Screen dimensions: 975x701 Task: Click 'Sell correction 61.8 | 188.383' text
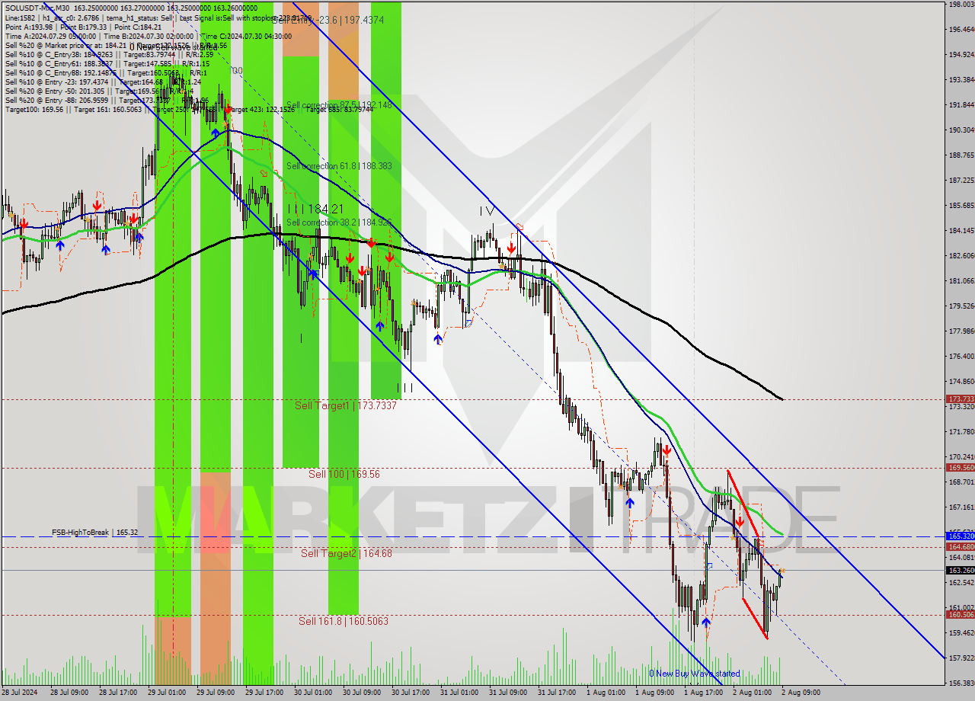339,165
